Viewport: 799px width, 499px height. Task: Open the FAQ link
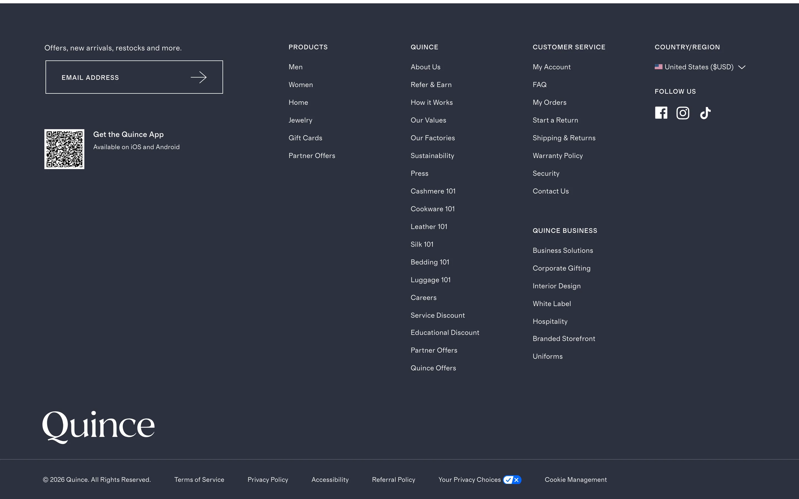540,85
